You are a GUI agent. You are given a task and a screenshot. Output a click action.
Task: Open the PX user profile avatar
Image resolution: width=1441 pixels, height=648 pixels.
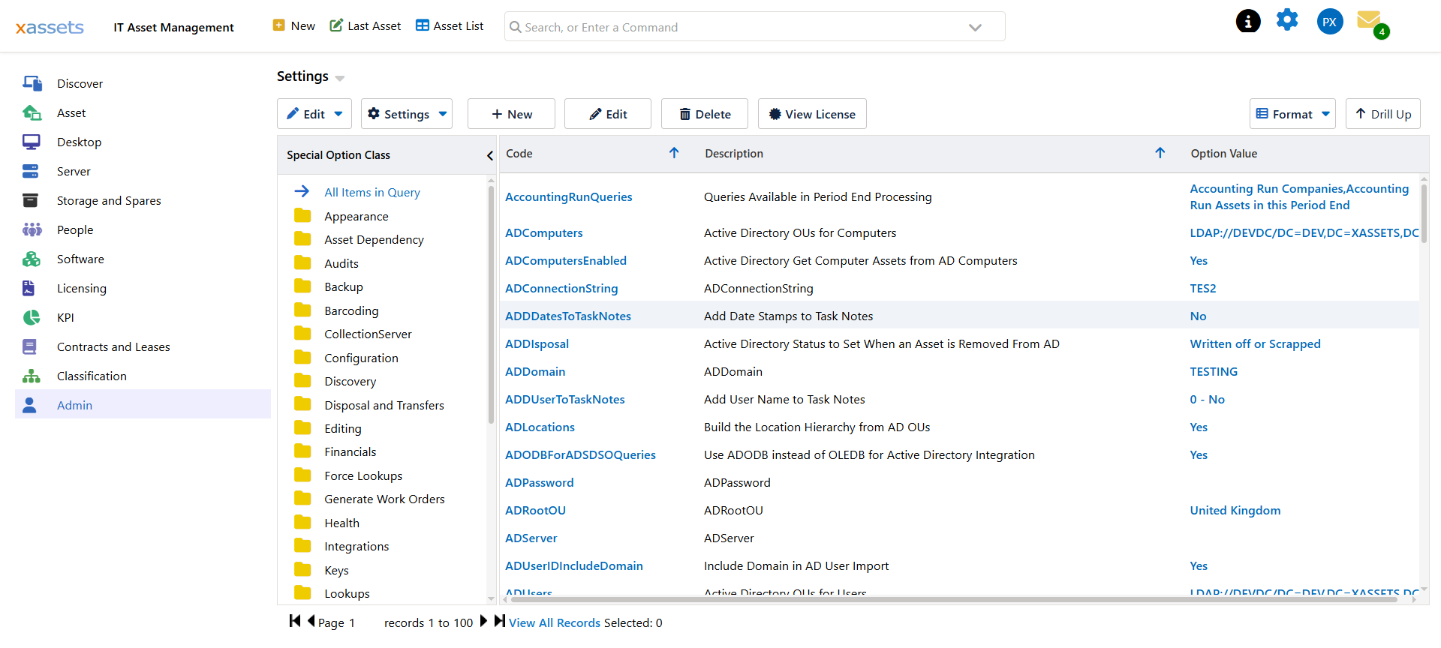click(1330, 22)
